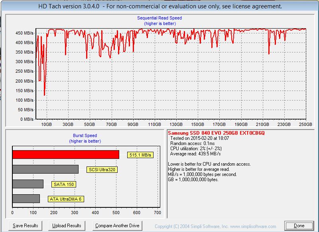Click the 'Random access: 0.1ms' line
The height and width of the screenshot is (232, 319).
coord(192,143)
